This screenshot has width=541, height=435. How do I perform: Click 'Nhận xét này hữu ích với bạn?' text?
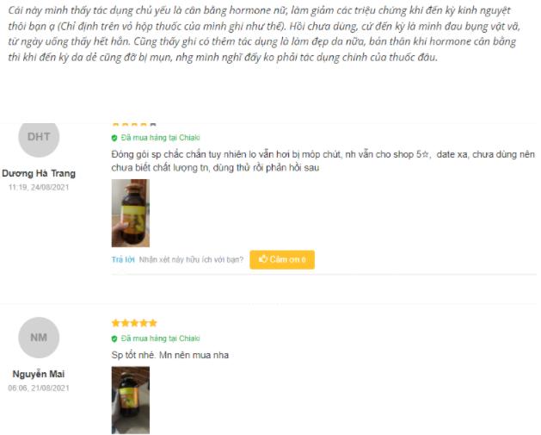click(x=191, y=259)
